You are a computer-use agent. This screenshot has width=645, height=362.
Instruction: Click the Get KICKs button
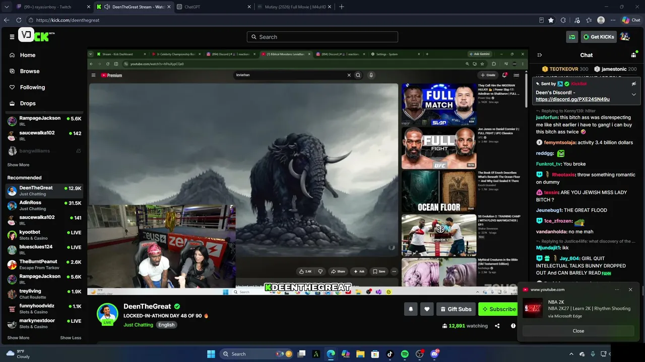click(599, 37)
